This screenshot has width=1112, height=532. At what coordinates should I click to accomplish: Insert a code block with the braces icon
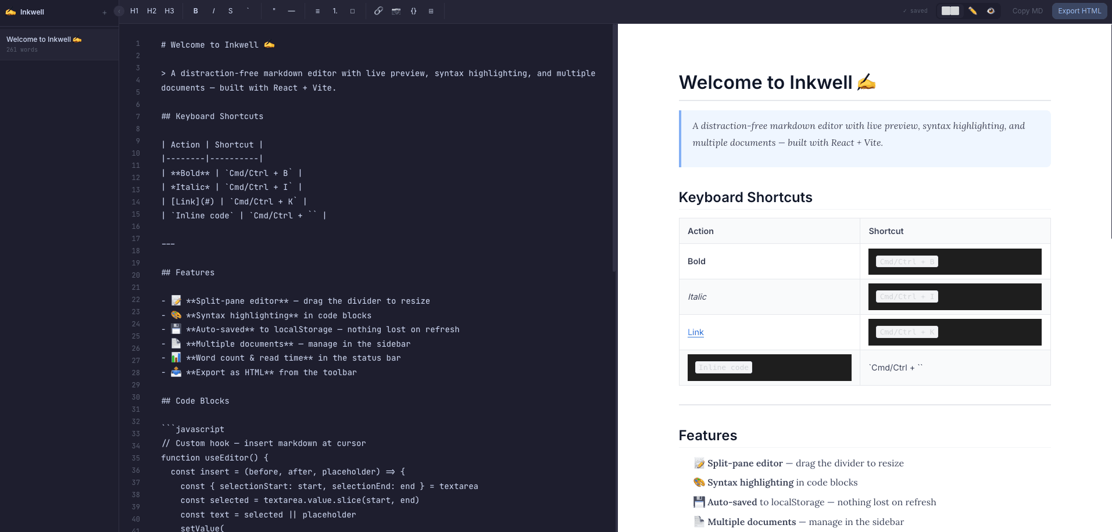pyautogui.click(x=413, y=11)
